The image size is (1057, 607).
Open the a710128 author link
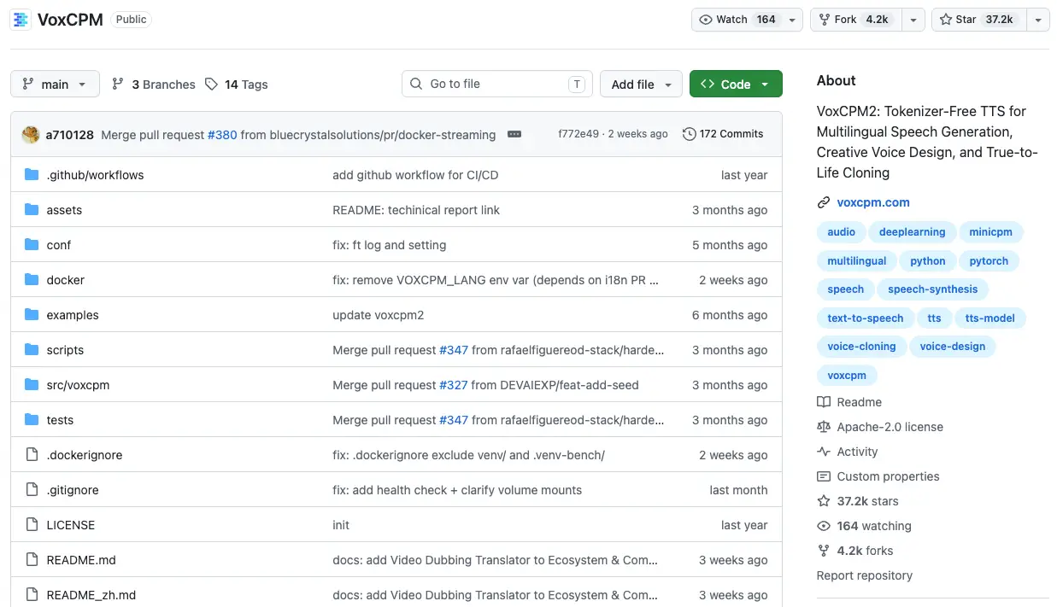pos(70,134)
